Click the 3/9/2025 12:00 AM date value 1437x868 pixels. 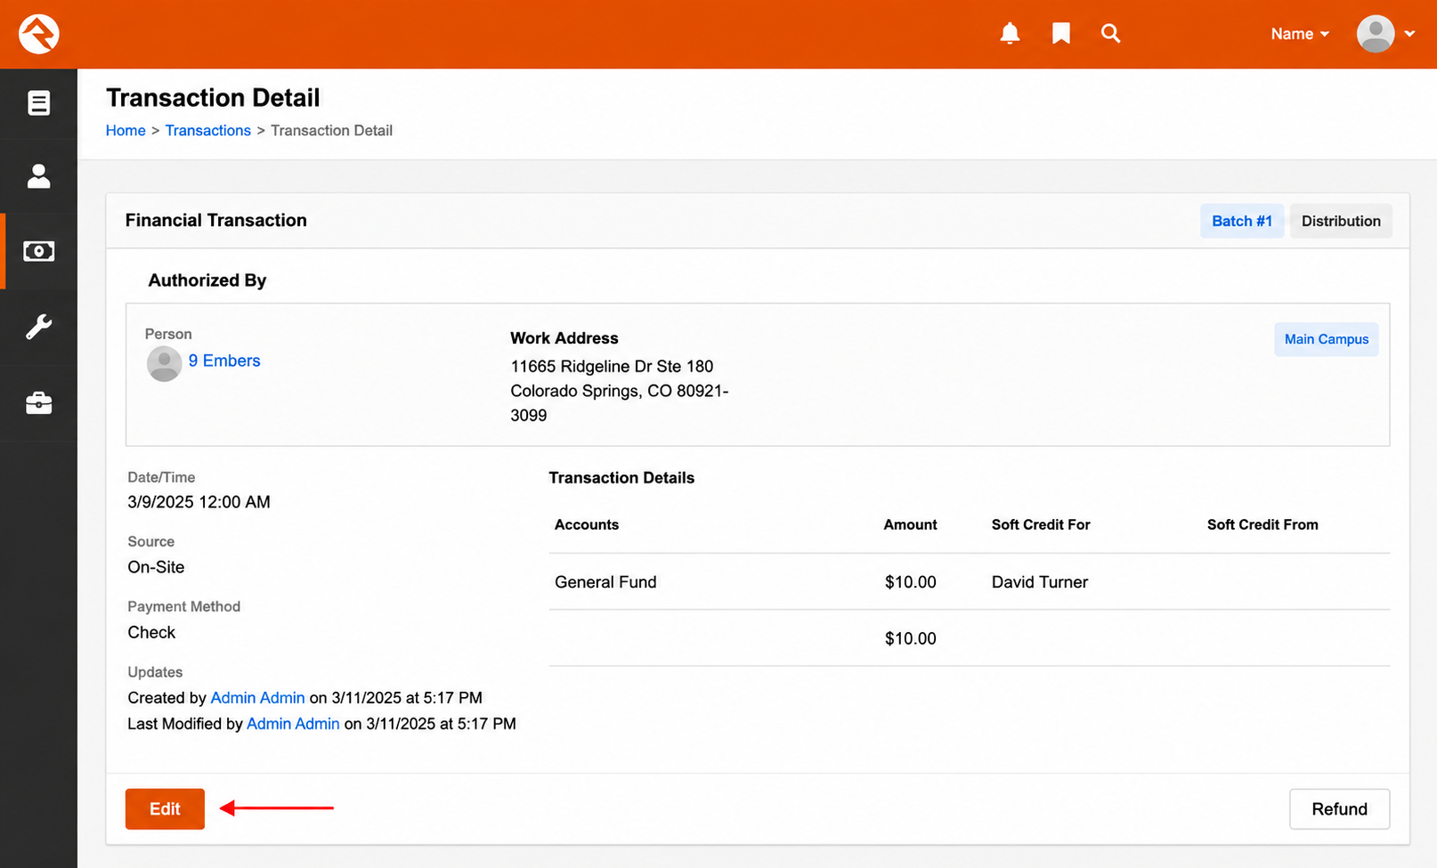pyautogui.click(x=199, y=502)
